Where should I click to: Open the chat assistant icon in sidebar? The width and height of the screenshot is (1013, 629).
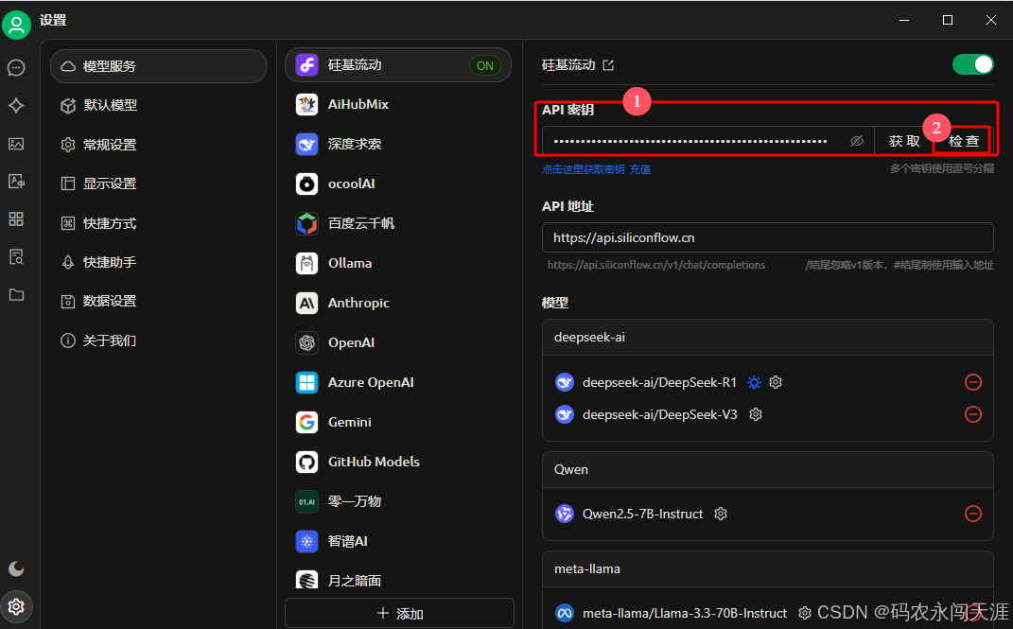click(x=16, y=68)
